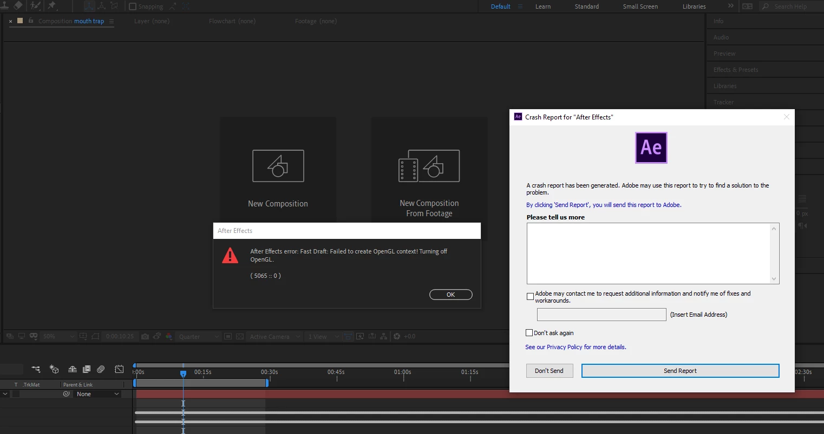Click the Please tell us more text area
824x434 pixels.
click(x=649, y=253)
